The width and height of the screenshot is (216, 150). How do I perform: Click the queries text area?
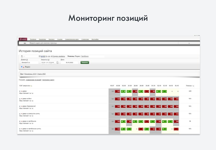[48, 62]
